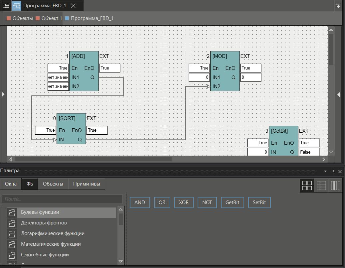
Task: Click the large tiles view icon
Action: pos(307,185)
